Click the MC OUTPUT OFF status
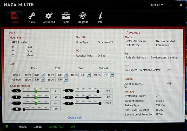 tap(73, 127)
